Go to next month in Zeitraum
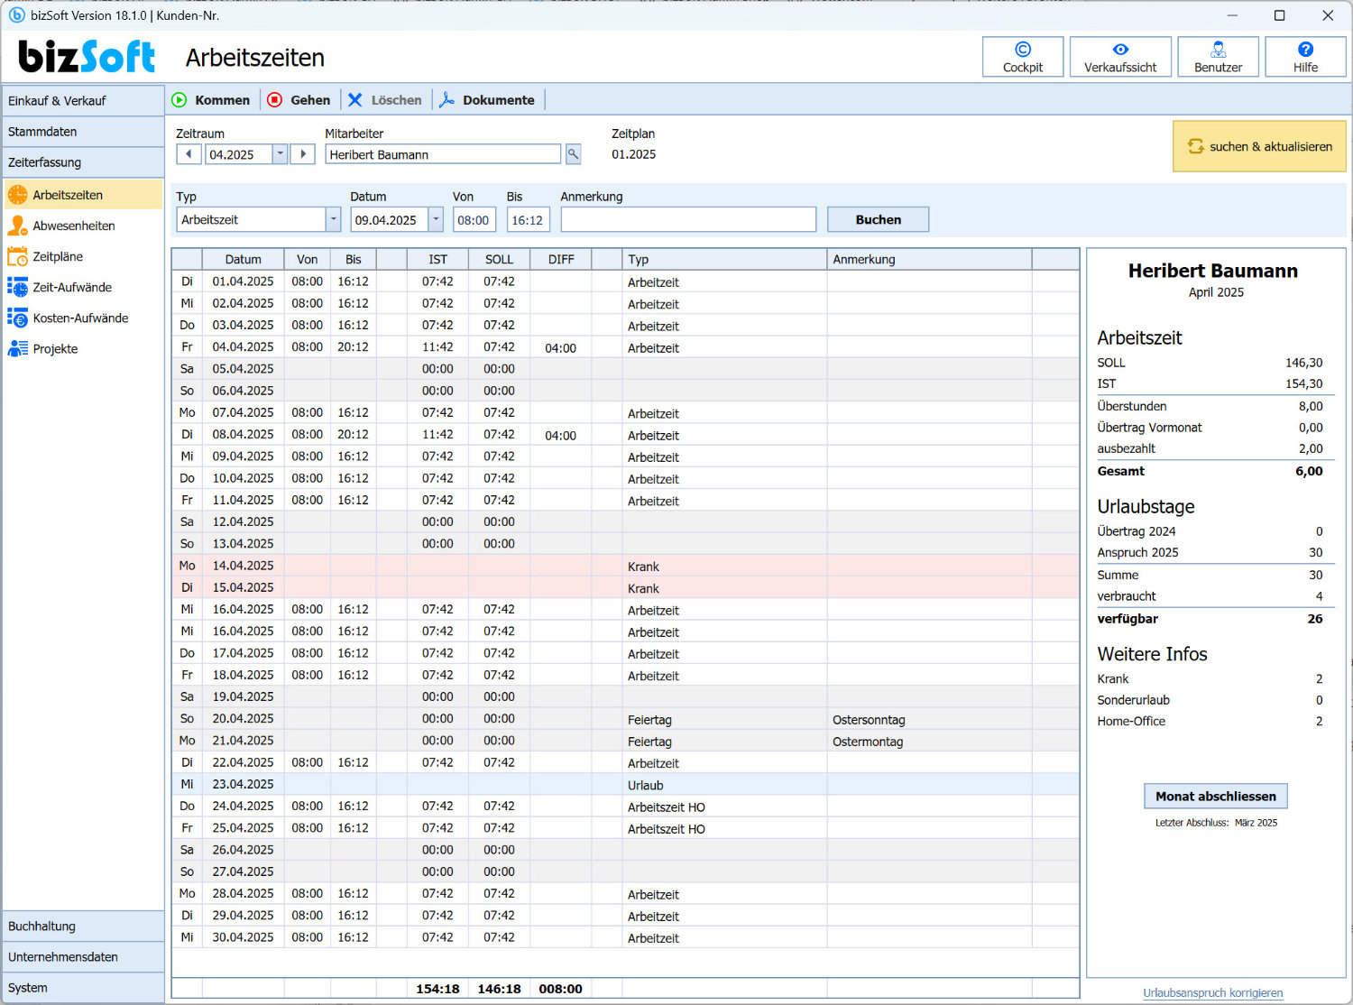The height and width of the screenshot is (1005, 1353). coord(302,154)
